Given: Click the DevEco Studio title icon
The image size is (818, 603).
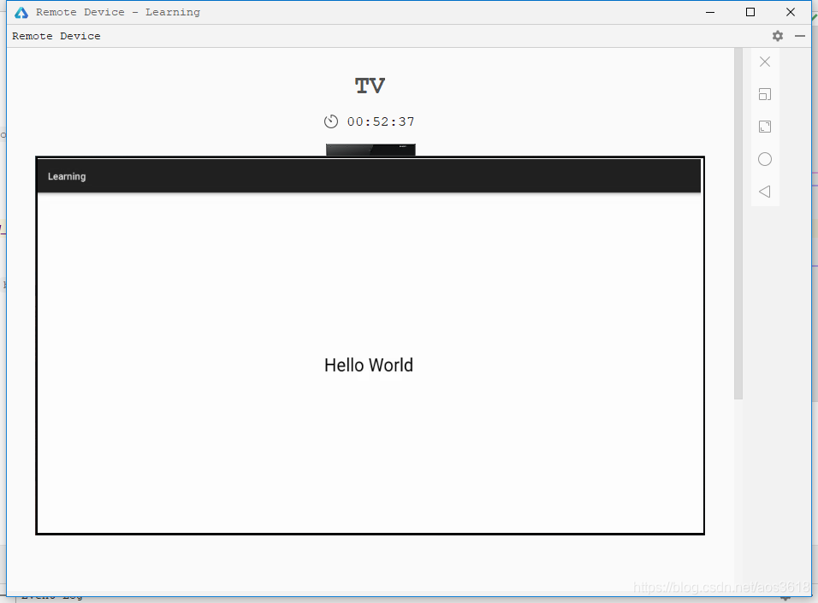Looking at the screenshot, I should 21,13.
